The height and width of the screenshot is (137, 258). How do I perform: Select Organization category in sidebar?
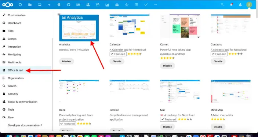click(x=26, y=78)
